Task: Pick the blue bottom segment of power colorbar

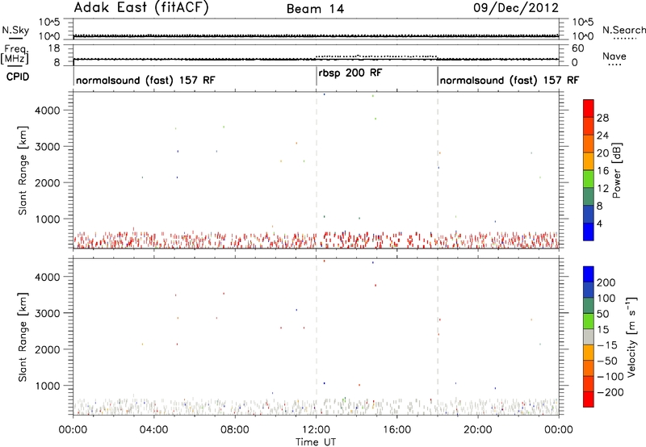Action: coord(589,232)
